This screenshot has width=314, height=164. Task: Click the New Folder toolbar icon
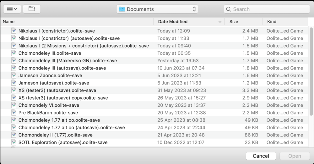tap(32, 9)
